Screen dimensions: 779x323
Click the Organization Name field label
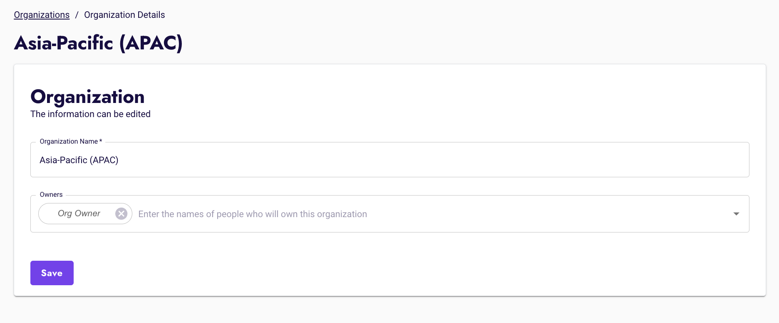tap(69, 142)
